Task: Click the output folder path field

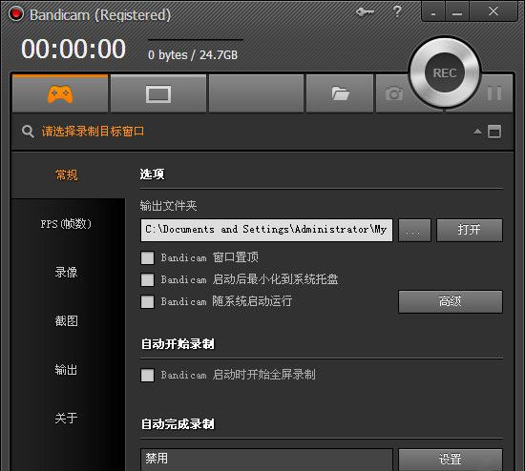Action: [x=266, y=230]
